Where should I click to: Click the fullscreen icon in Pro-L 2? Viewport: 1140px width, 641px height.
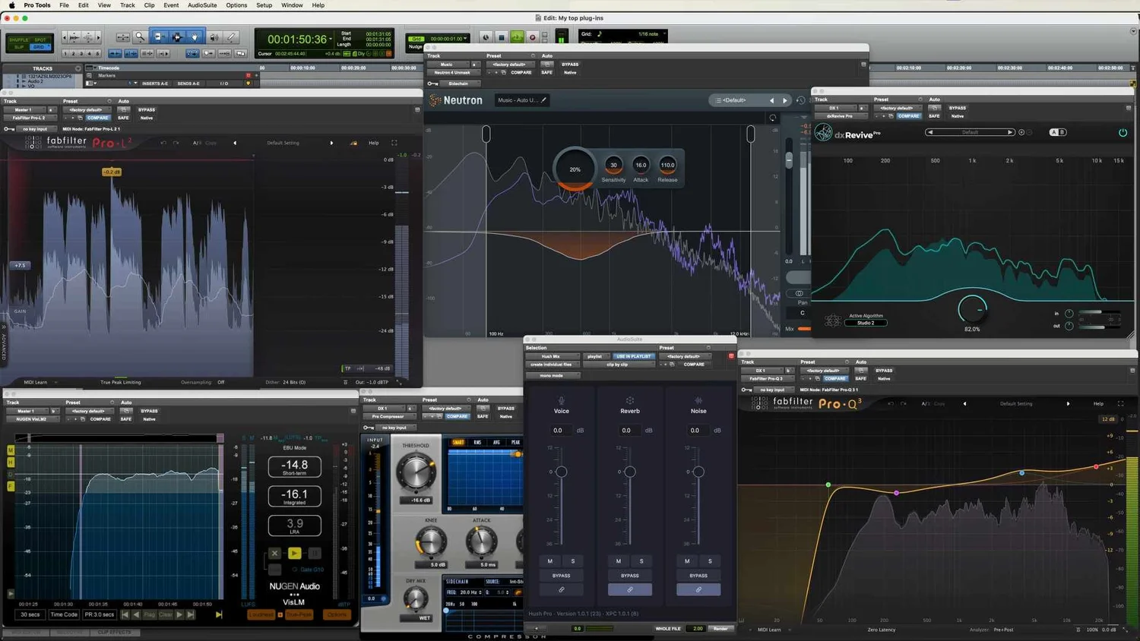pos(394,143)
